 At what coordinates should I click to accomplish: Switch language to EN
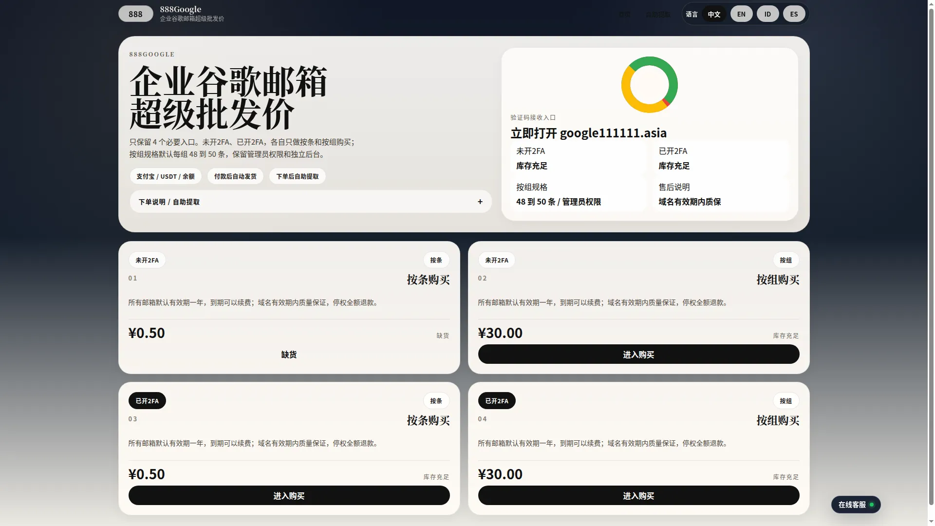741,14
